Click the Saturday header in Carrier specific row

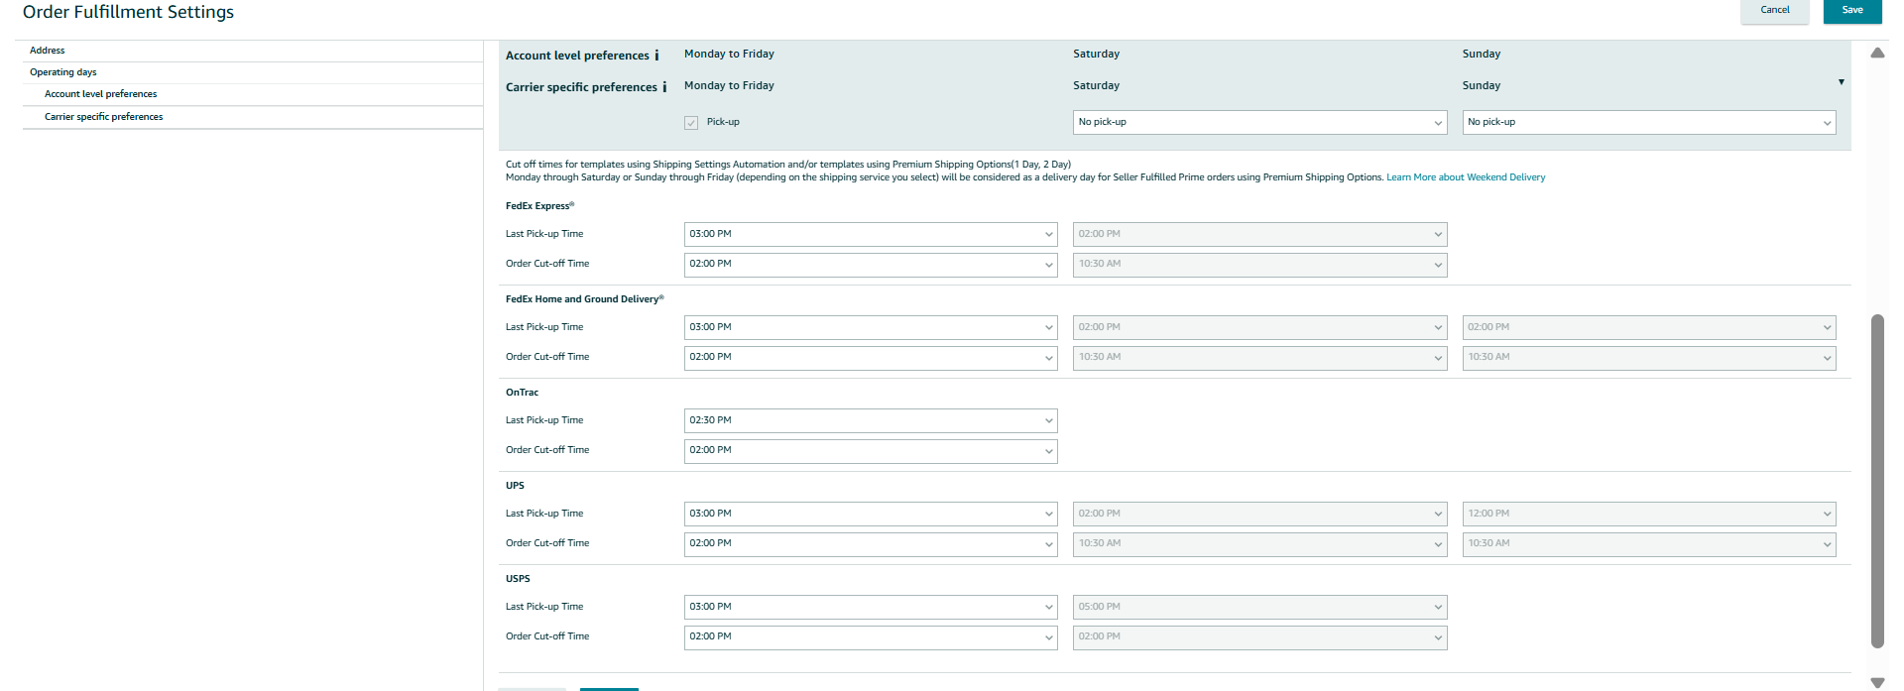click(x=1097, y=86)
